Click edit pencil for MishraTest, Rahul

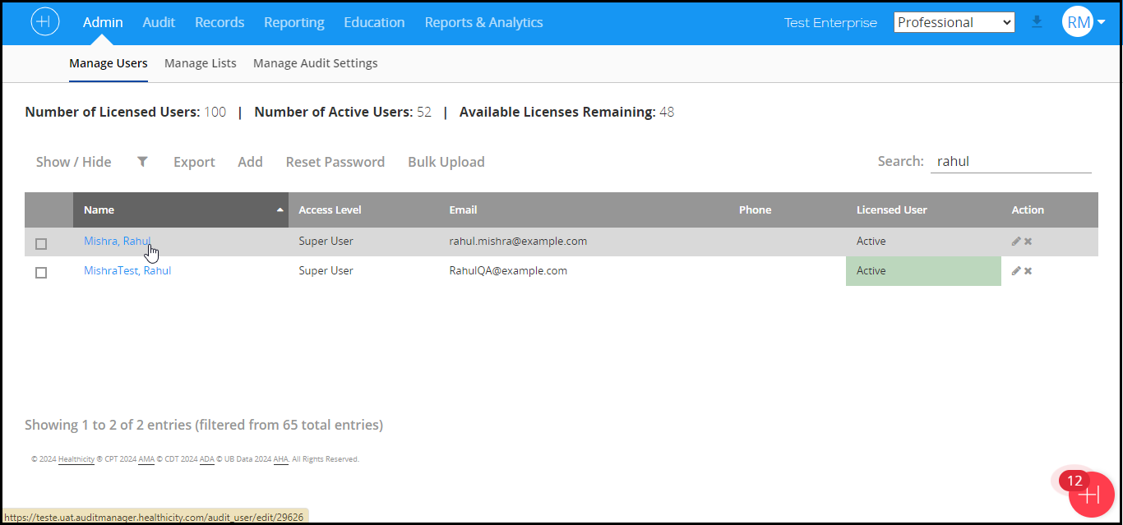point(1016,271)
